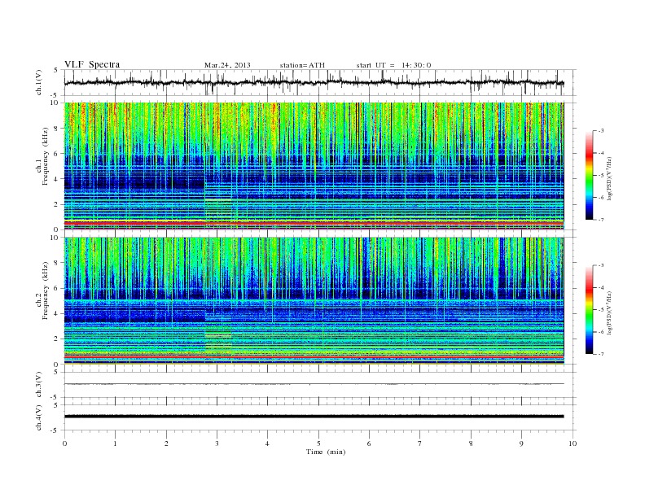Viewport: 645px width, 498px height.
Task: Click the 'ch.1(V)' waveform axis label
Action: (x=39, y=83)
